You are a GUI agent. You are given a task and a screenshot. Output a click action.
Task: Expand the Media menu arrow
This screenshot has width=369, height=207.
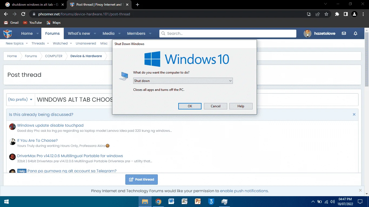[119, 34]
